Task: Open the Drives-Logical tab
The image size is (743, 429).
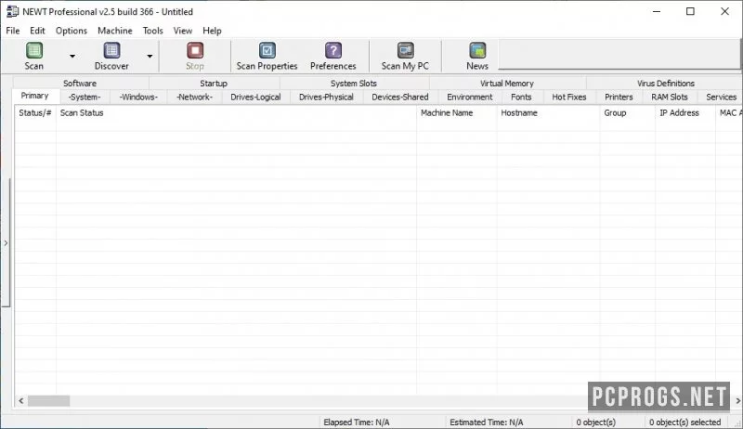Action: click(256, 97)
